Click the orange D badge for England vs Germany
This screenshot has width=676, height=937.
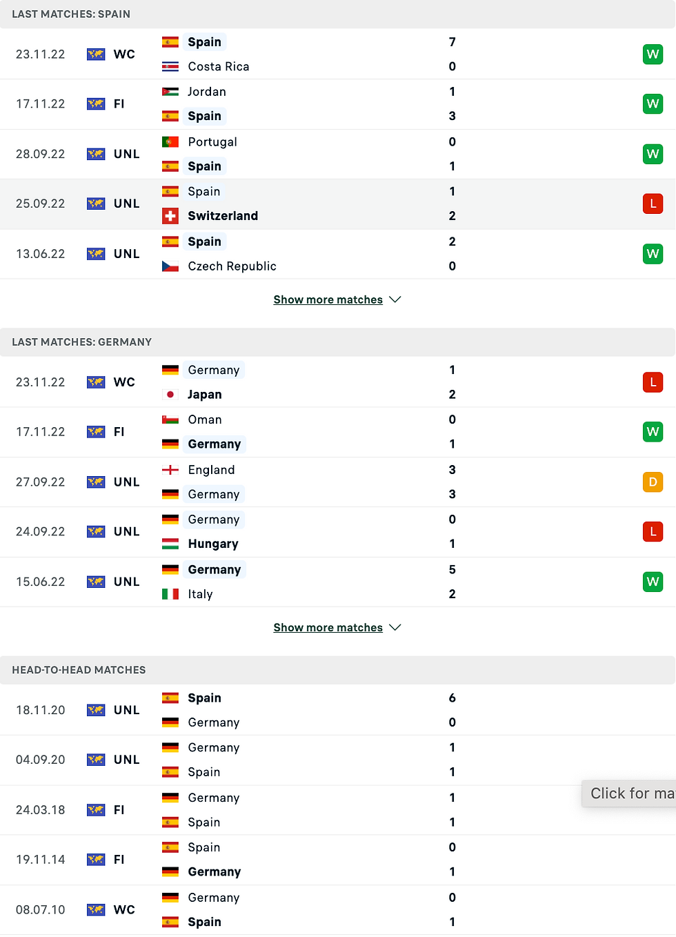click(653, 482)
